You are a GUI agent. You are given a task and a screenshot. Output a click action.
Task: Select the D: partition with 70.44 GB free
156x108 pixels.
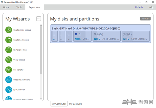[107, 36]
